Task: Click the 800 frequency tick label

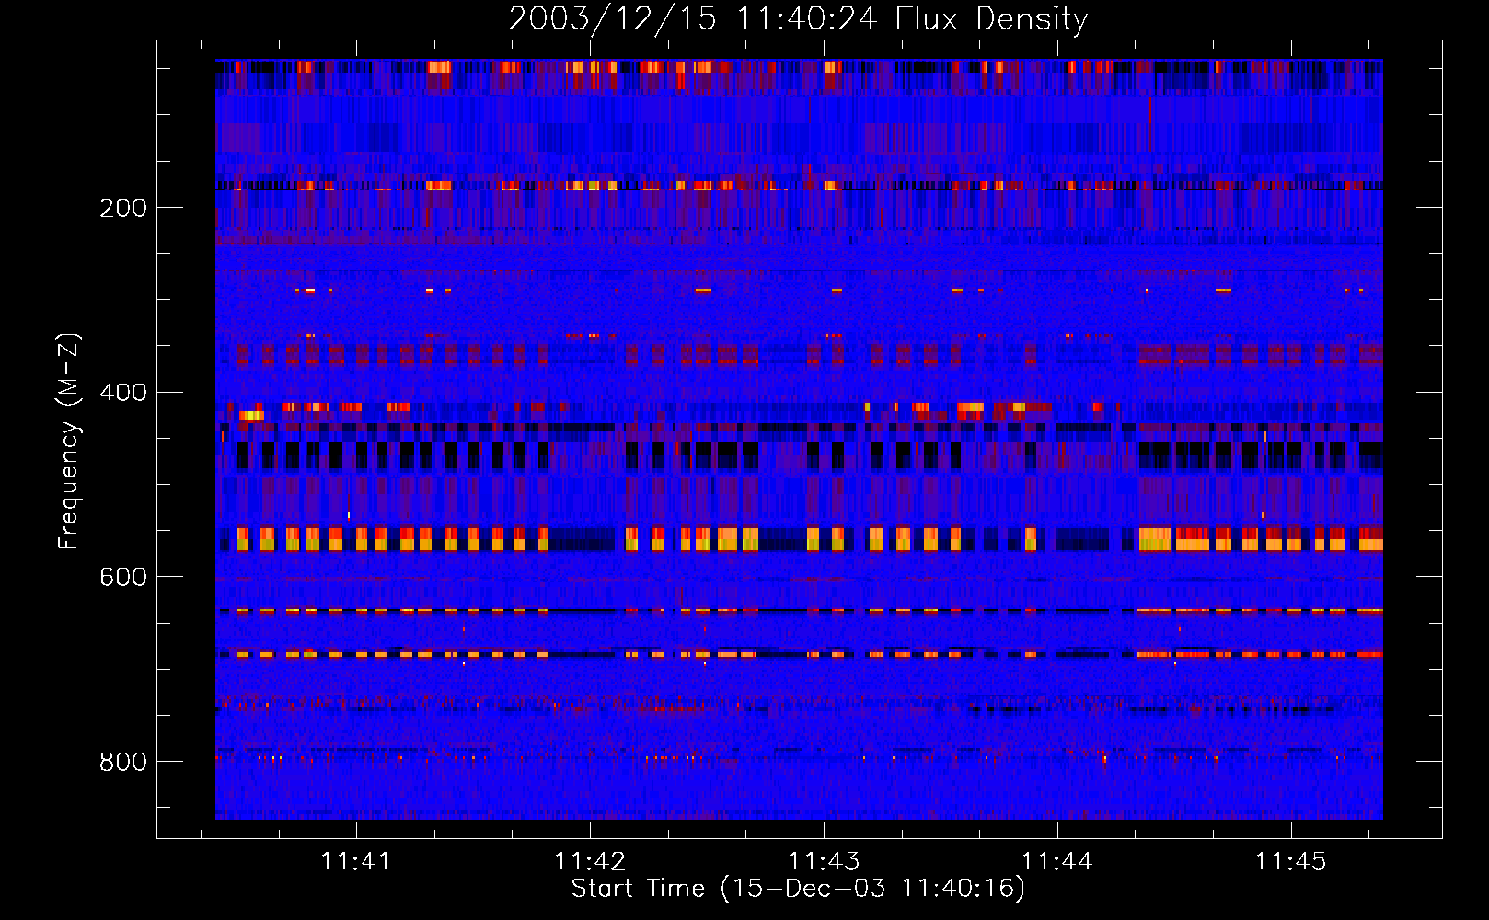Action: click(123, 762)
